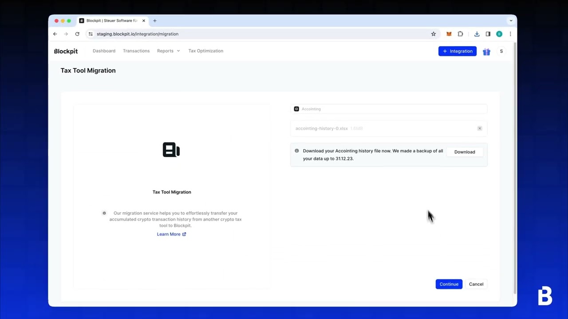Open the Learn More link
568x319 pixels.
pyautogui.click(x=171, y=234)
